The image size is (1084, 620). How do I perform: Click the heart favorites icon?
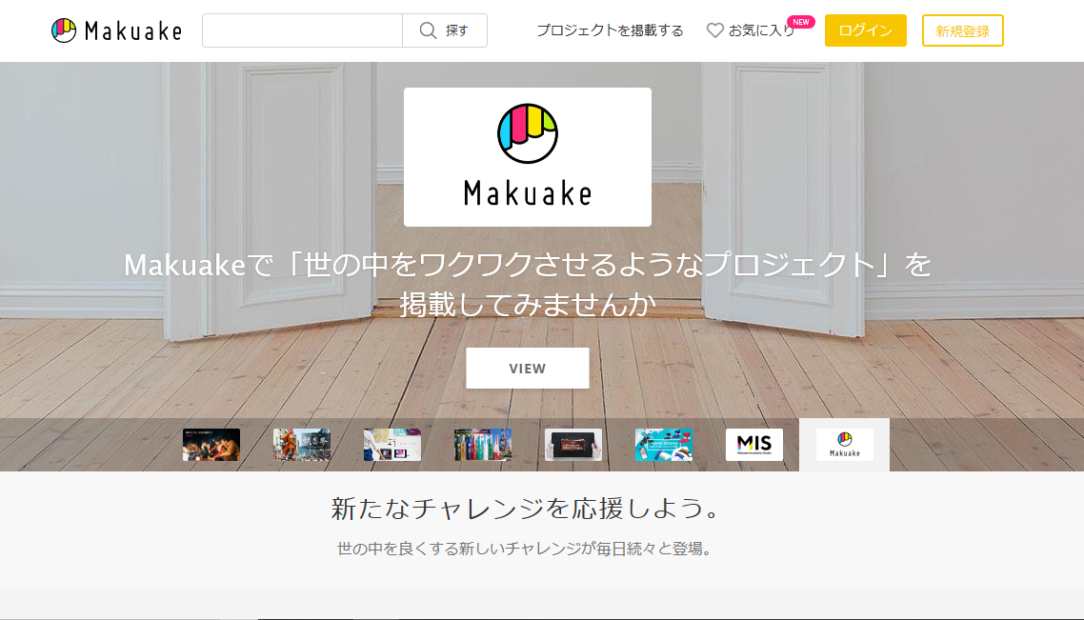pyautogui.click(x=714, y=30)
